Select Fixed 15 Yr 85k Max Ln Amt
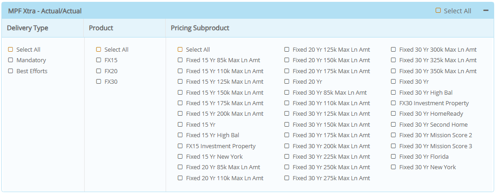 (x=180, y=60)
